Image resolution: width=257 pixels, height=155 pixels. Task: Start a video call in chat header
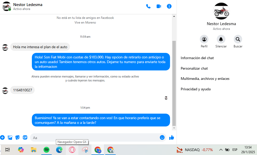pos(159,6)
